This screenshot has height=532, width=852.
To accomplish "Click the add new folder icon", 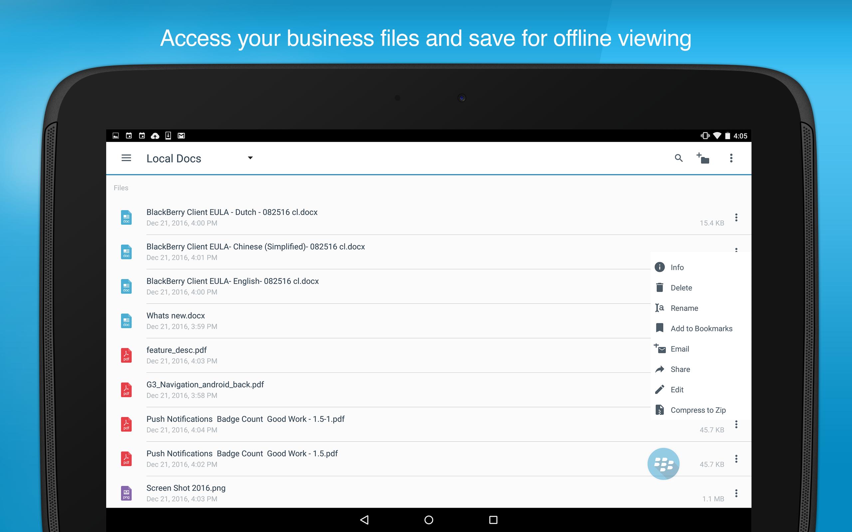I will click(703, 158).
